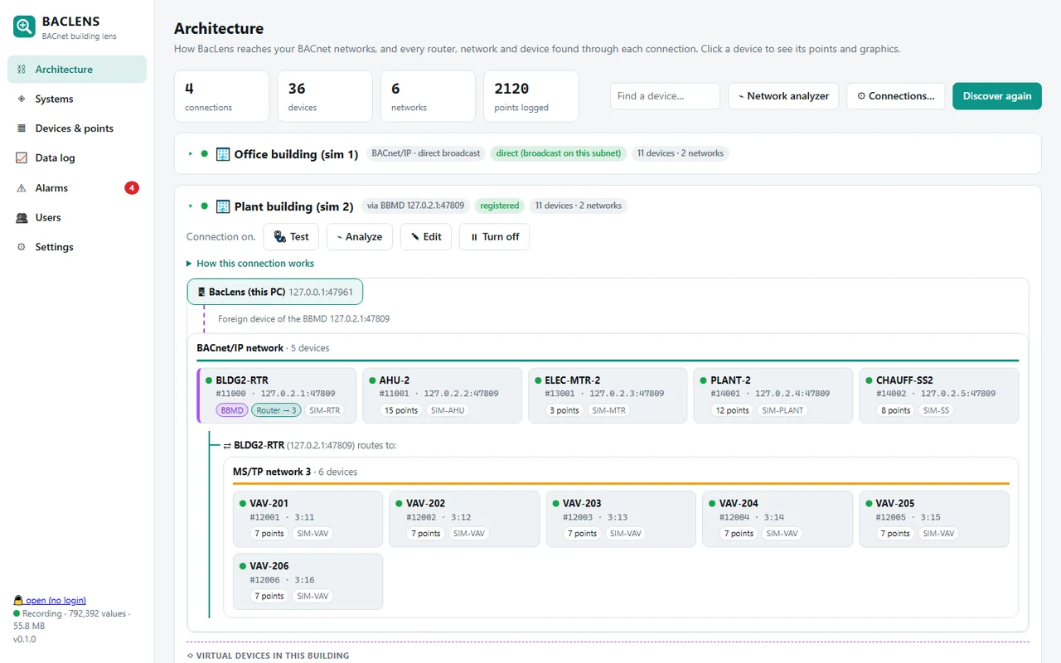Expand Virtual devices in this building section
Screen dimensions: 1061x663
coord(268,656)
